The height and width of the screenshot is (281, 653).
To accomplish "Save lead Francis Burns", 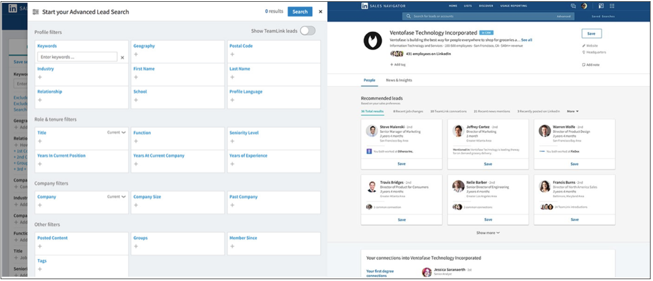I will coord(574,219).
